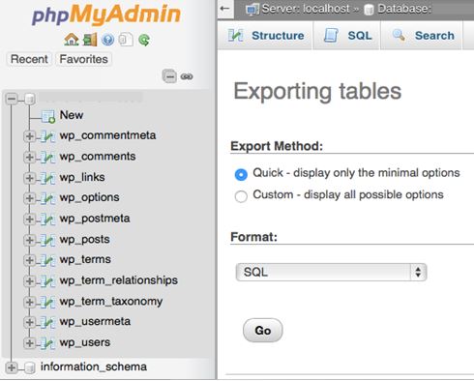The width and height of the screenshot is (474, 381).
Task: Select Custom export method radio button
Action: coord(241,196)
